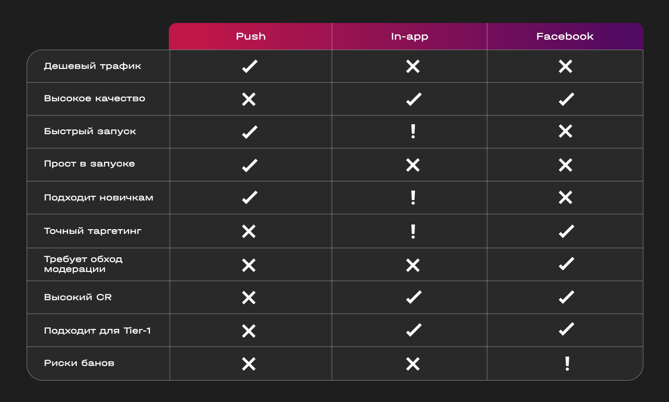The height and width of the screenshot is (402, 669).
Task: Click the cross for Push Высокий CR
Action: [x=249, y=298]
